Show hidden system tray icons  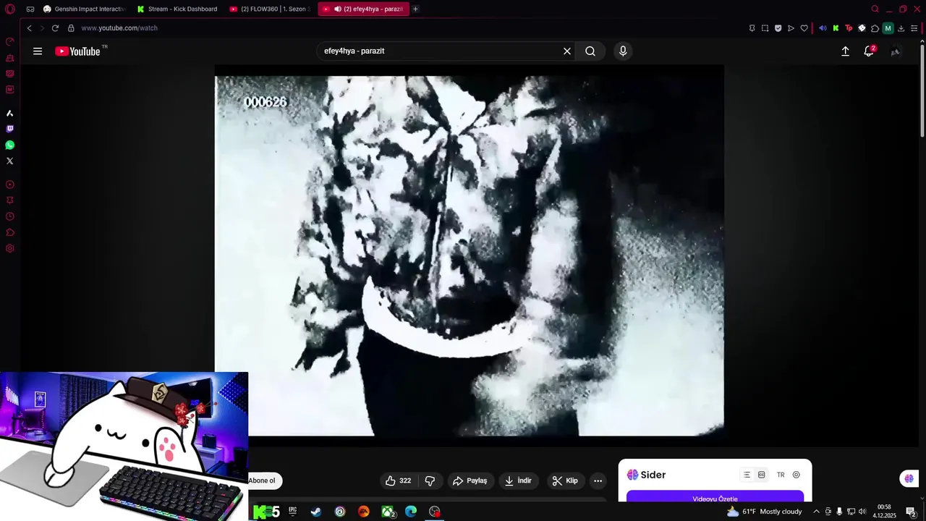pos(816,512)
